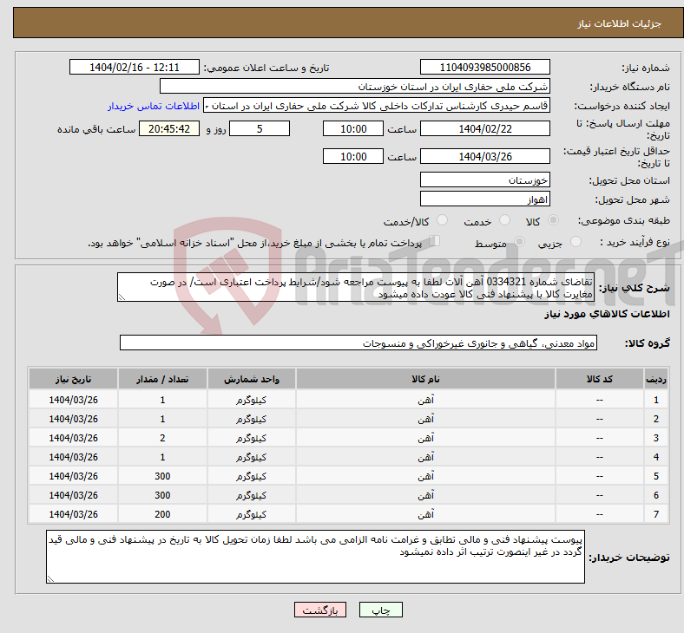Select the کالا/خدمت radio button
Screen dimensions: 684x633
pyautogui.click(x=443, y=220)
